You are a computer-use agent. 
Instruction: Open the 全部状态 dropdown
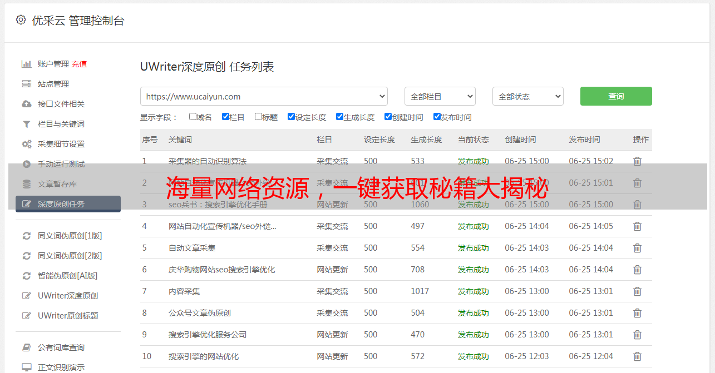[x=528, y=96]
